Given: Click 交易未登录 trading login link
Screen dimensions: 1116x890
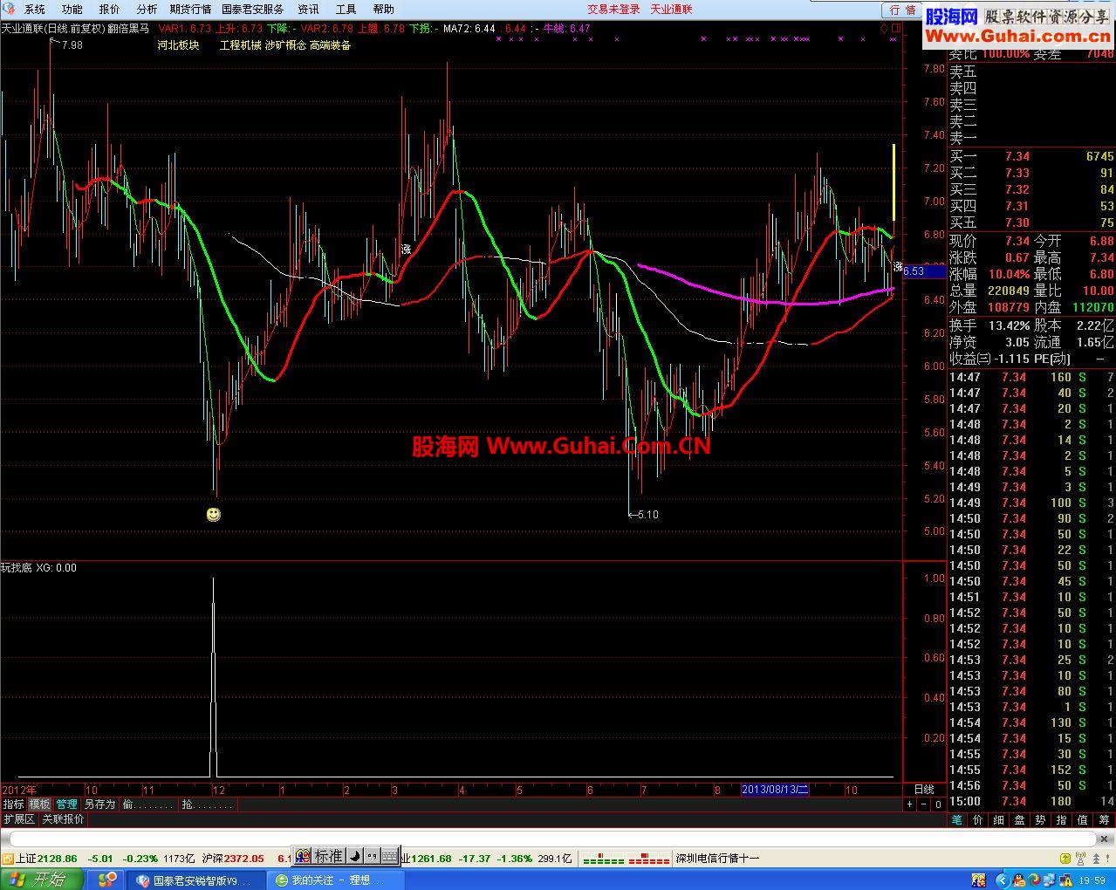Looking at the screenshot, I should tap(613, 9).
